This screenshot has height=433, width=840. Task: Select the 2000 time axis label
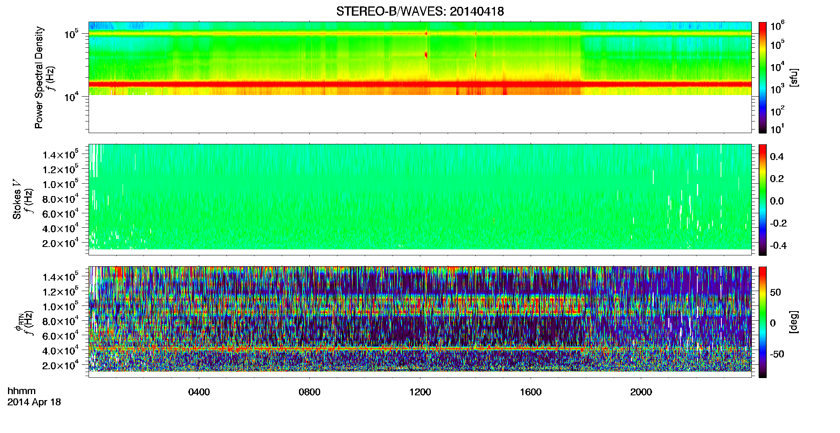[x=641, y=392]
